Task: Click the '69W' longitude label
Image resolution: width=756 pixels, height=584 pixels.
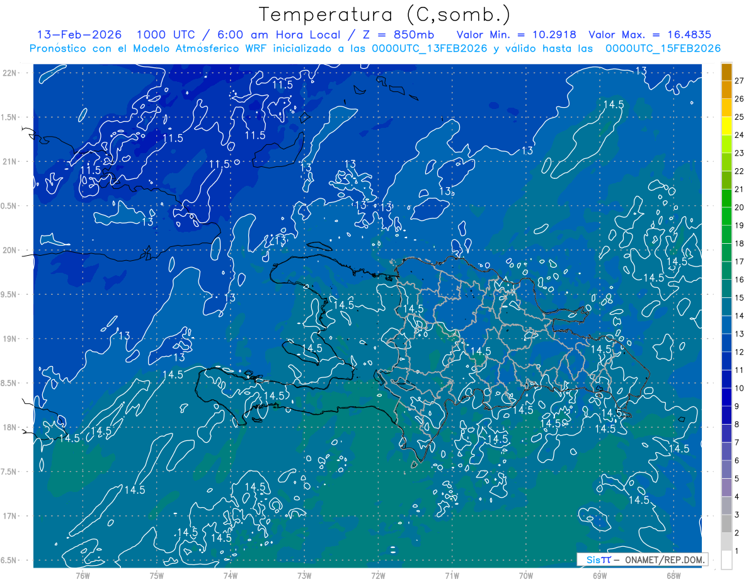Action: tap(600, 575)
